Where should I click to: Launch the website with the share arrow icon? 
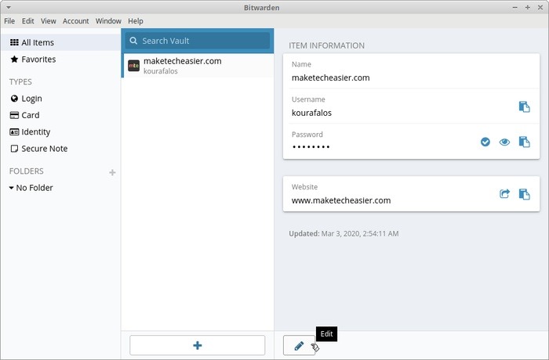tap(504, 194)
